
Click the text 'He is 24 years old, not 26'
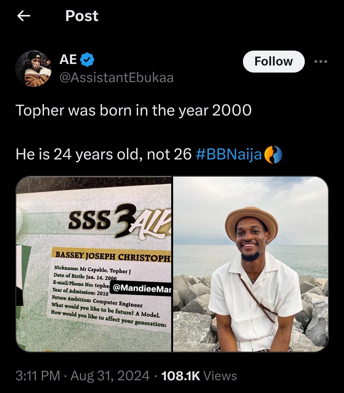point(104,155)
